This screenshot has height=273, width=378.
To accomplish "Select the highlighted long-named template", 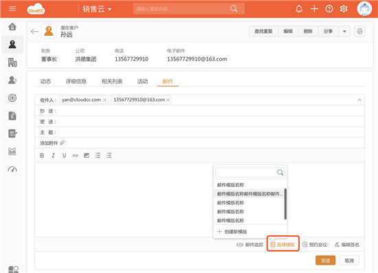I will click(249, 194).
